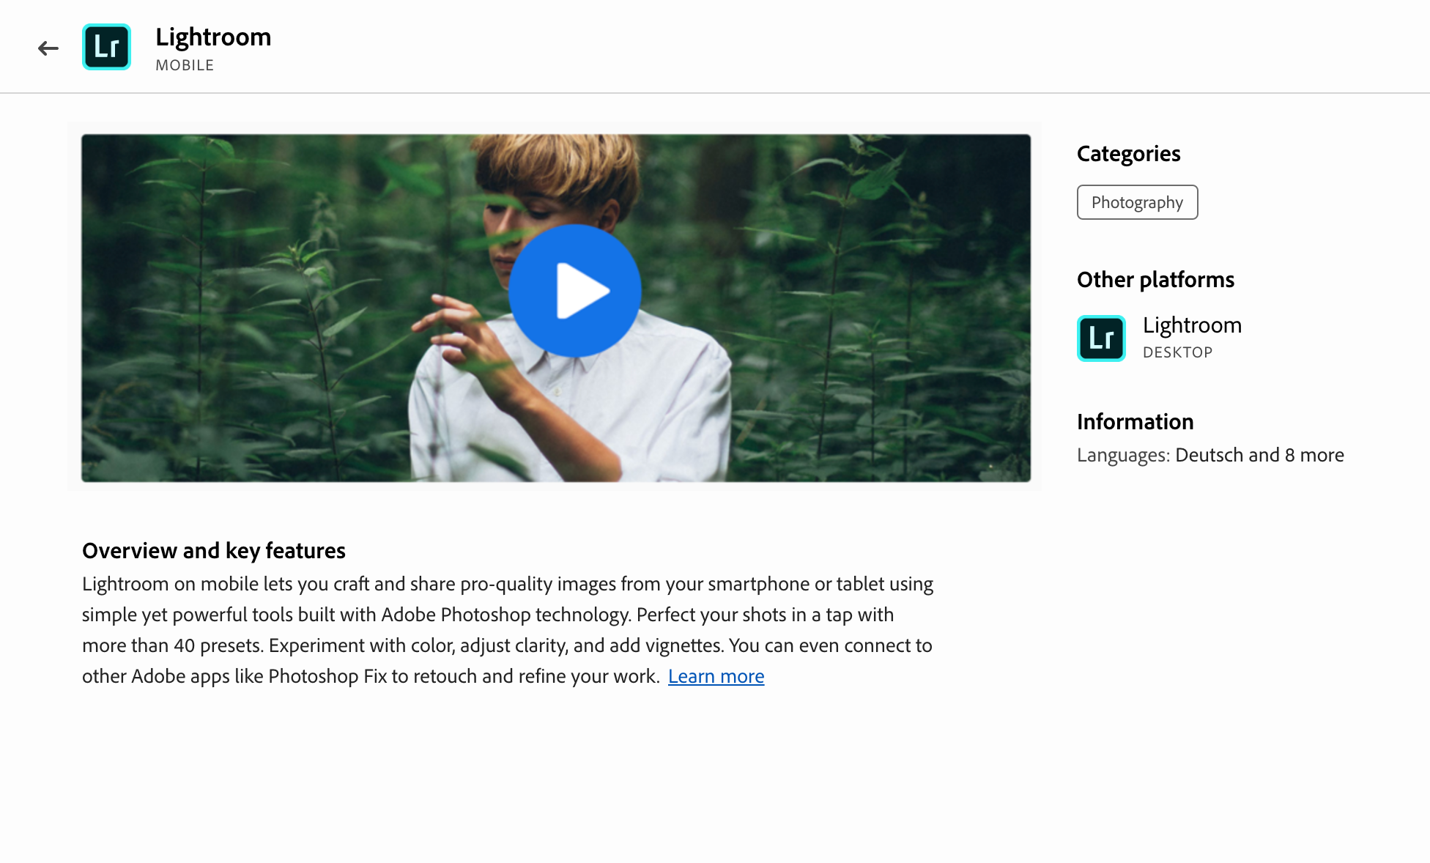Select the MOBILE label under Lightroom
Image resolution: width=1430 pixels, height=863 pixels.
(184, 64)
